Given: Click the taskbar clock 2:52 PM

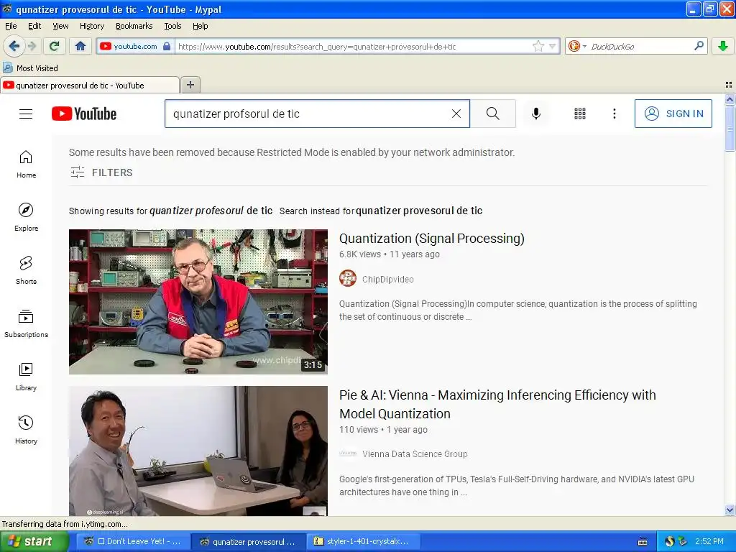Looking at the screenshot, I should [x=709, y=541].
